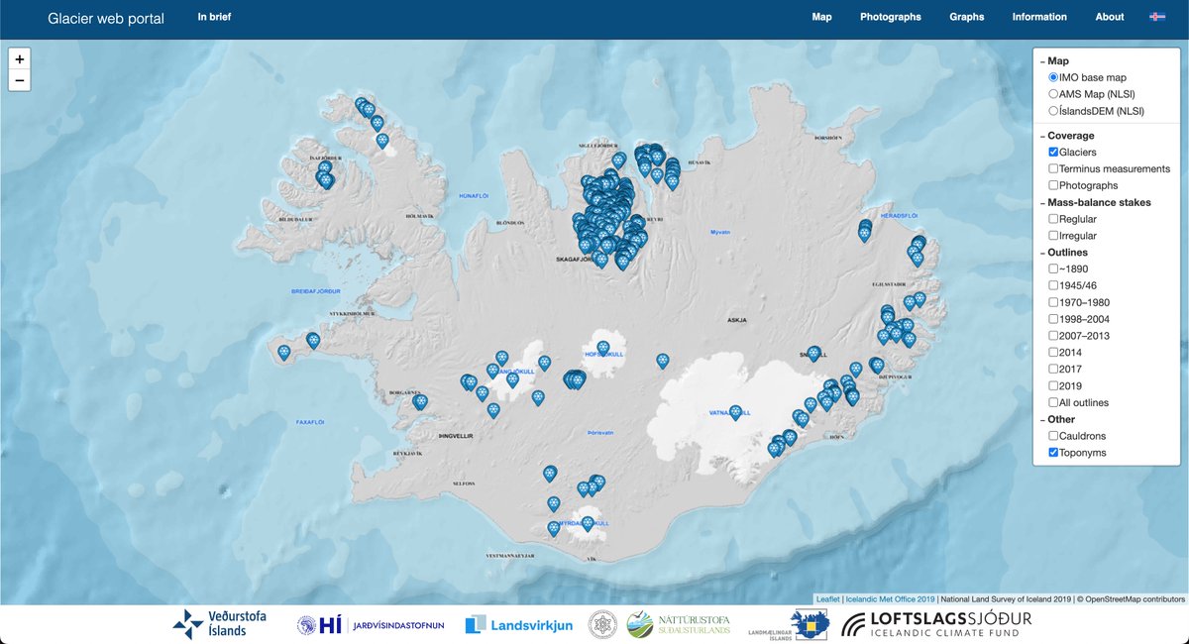This screenshot has width=1189, height=644.
Task: Disable the Toponyms checkbox
Action: pos(1054,452)
